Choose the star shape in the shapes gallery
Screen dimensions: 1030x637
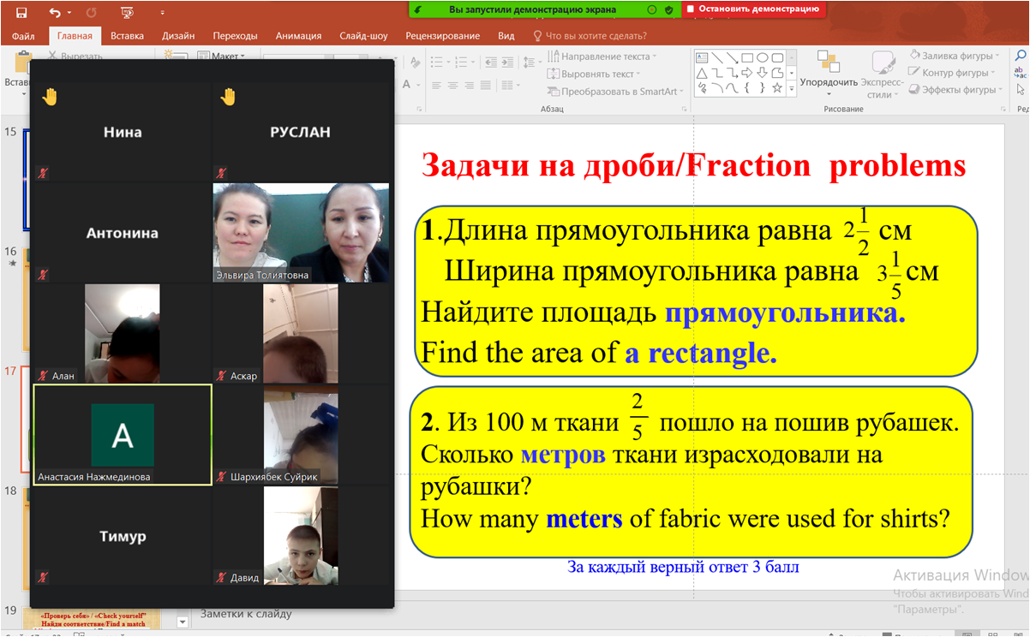tap(777, 88)
